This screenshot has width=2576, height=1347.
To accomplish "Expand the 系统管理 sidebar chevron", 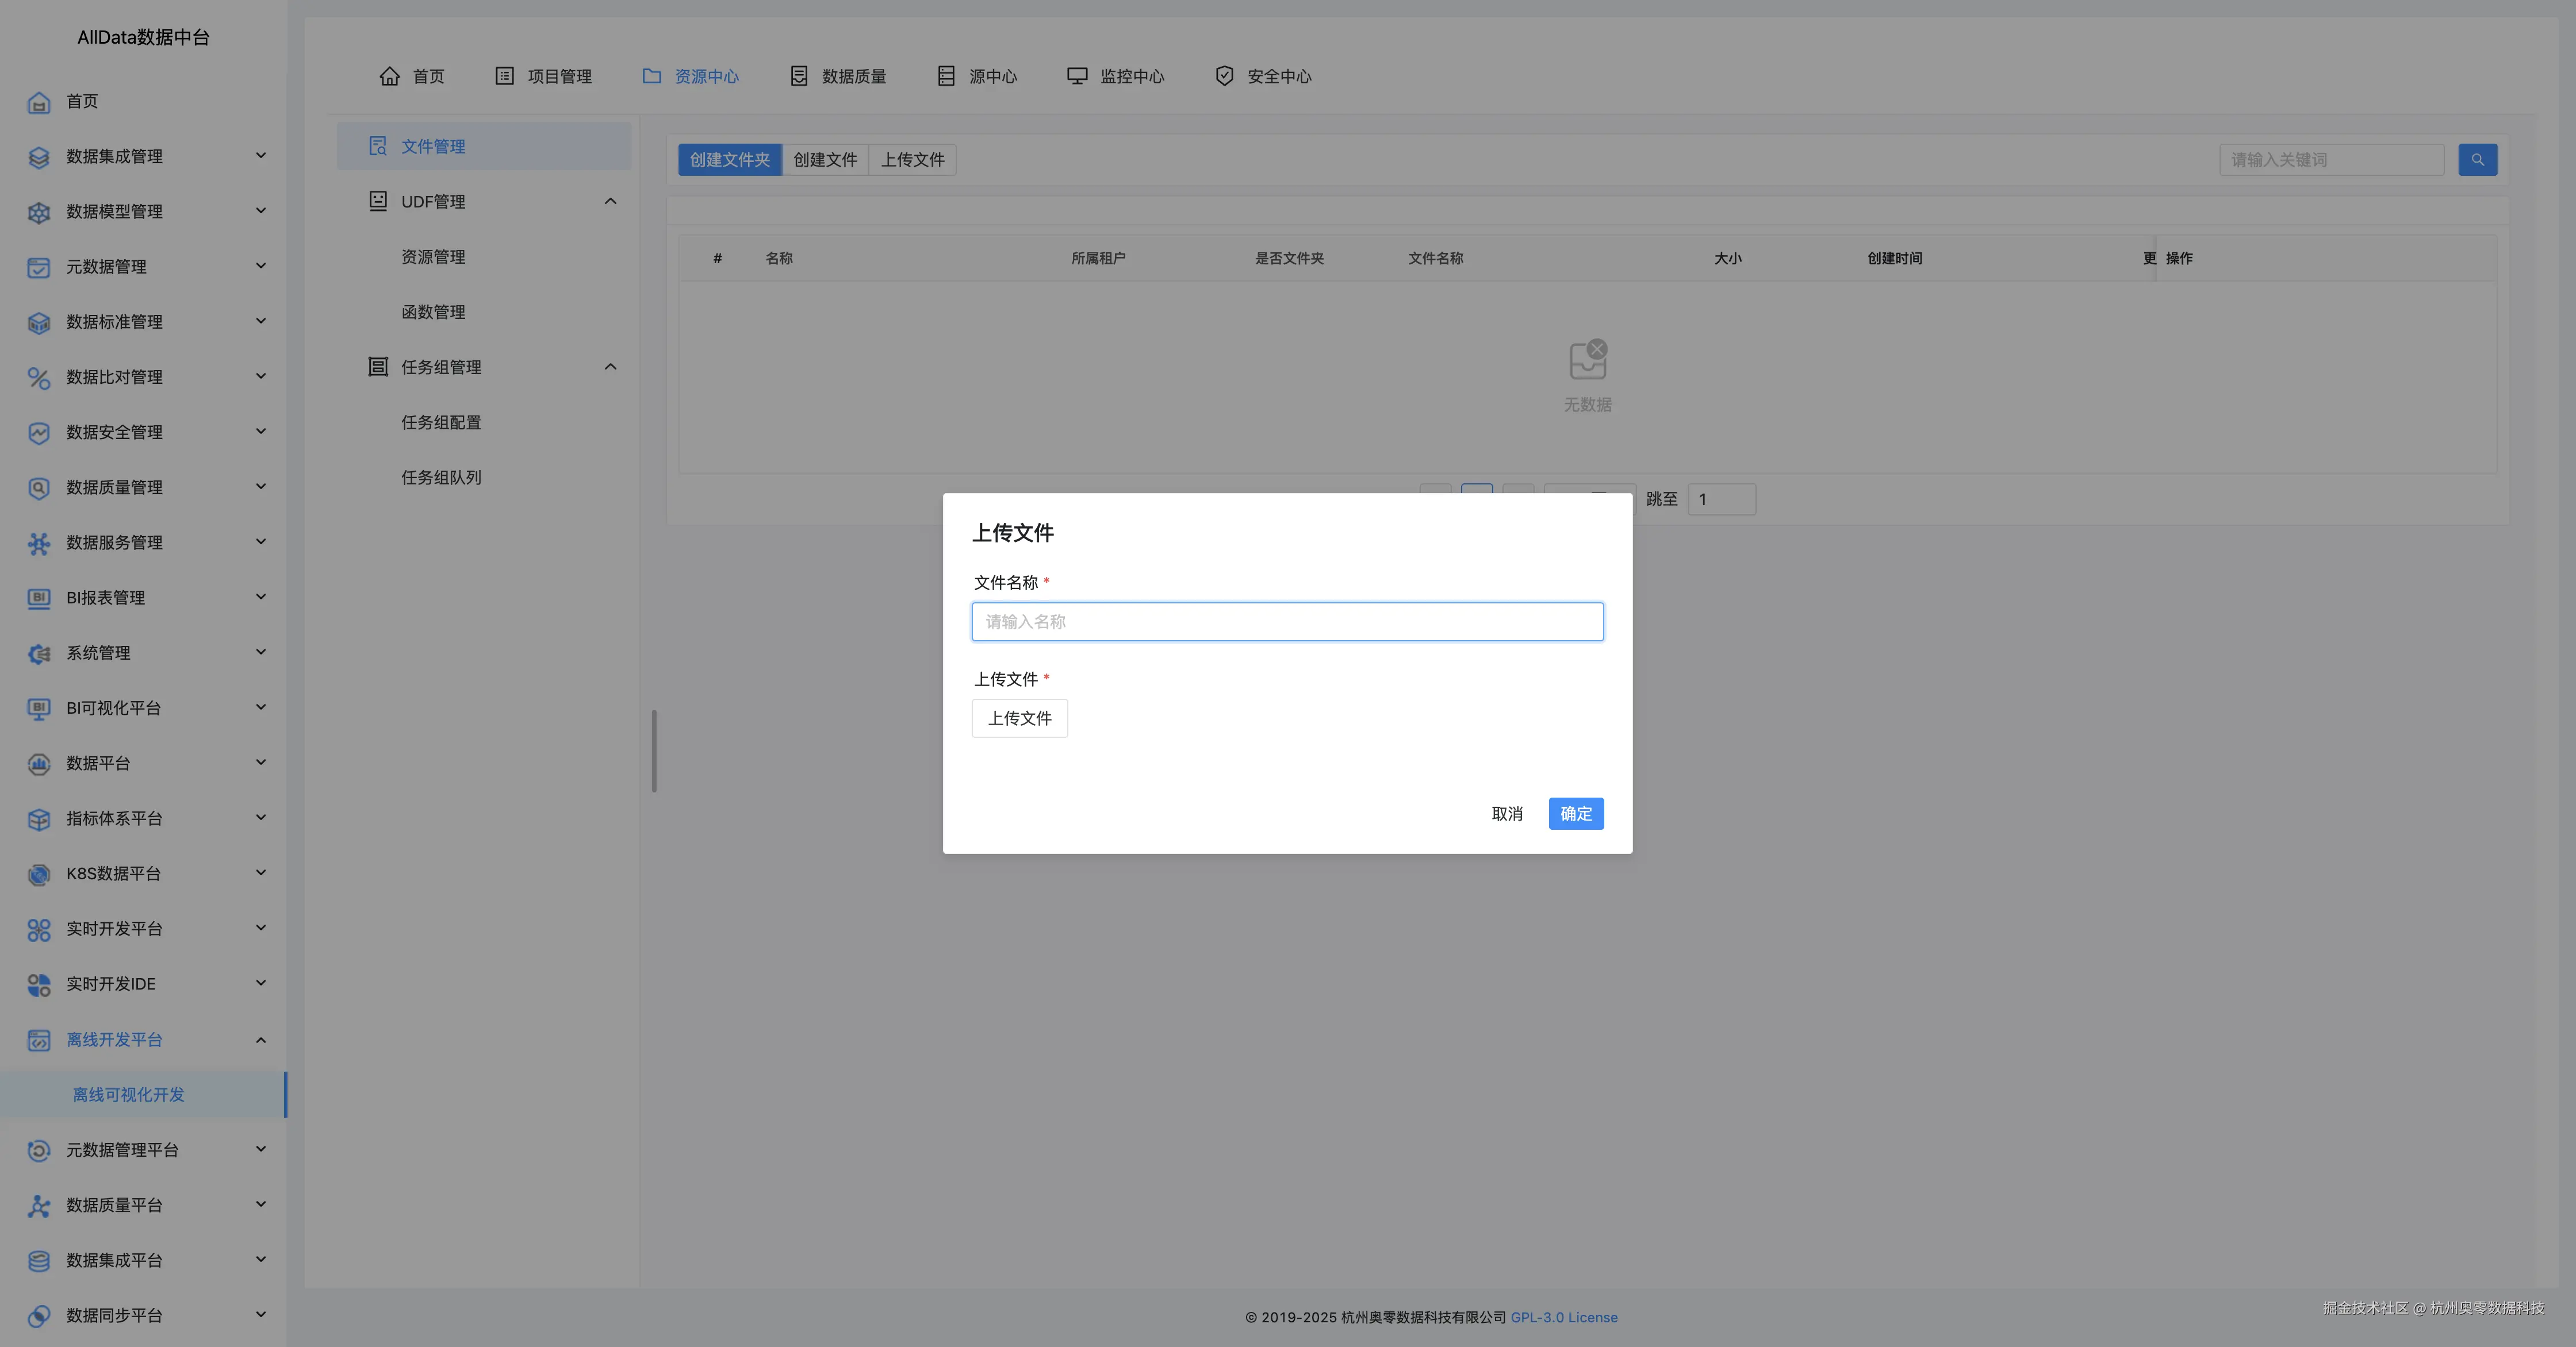I will pyautogui.click(x=260, y=652).
